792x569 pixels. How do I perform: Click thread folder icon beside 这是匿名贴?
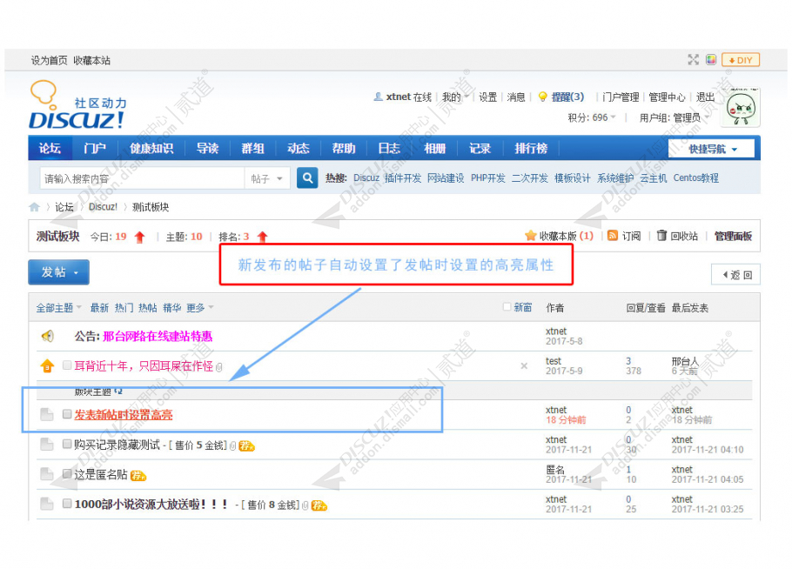47,474
